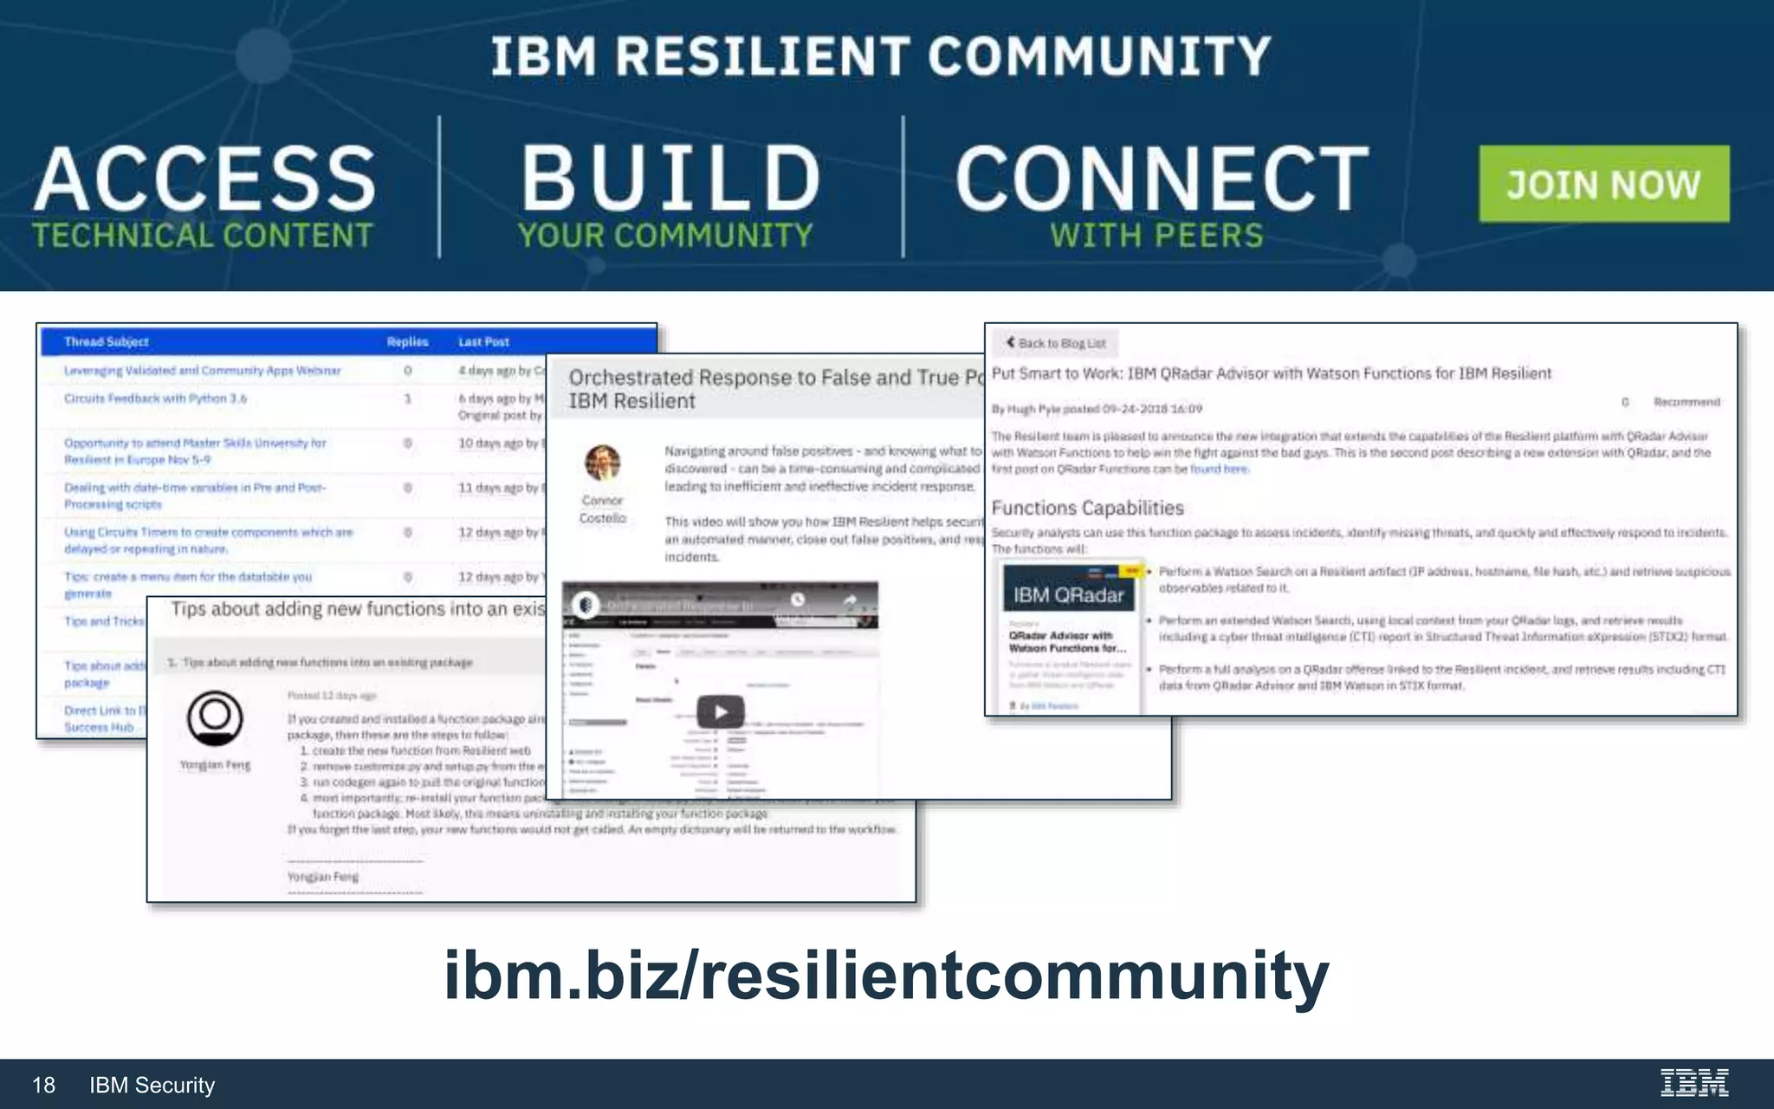Click the 'found here' link in blog
The height and width of the screenshot is (1109, 1774).
click(1219, 469)
